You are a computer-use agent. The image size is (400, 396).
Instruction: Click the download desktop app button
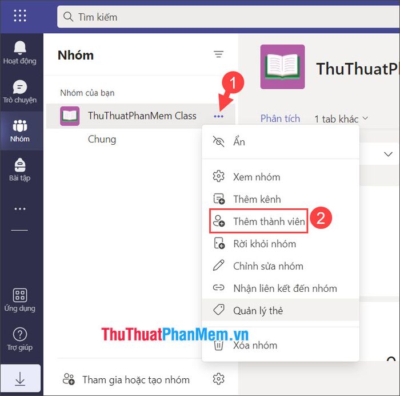coord(20,378)
